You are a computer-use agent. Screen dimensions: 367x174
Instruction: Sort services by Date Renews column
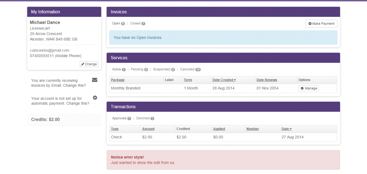(x=267, y=80)
